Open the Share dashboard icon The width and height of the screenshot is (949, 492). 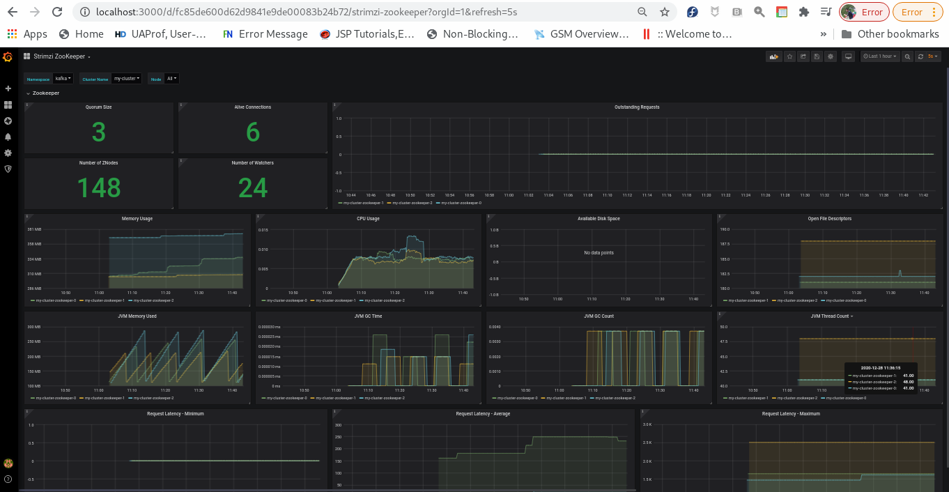point(803,56)
